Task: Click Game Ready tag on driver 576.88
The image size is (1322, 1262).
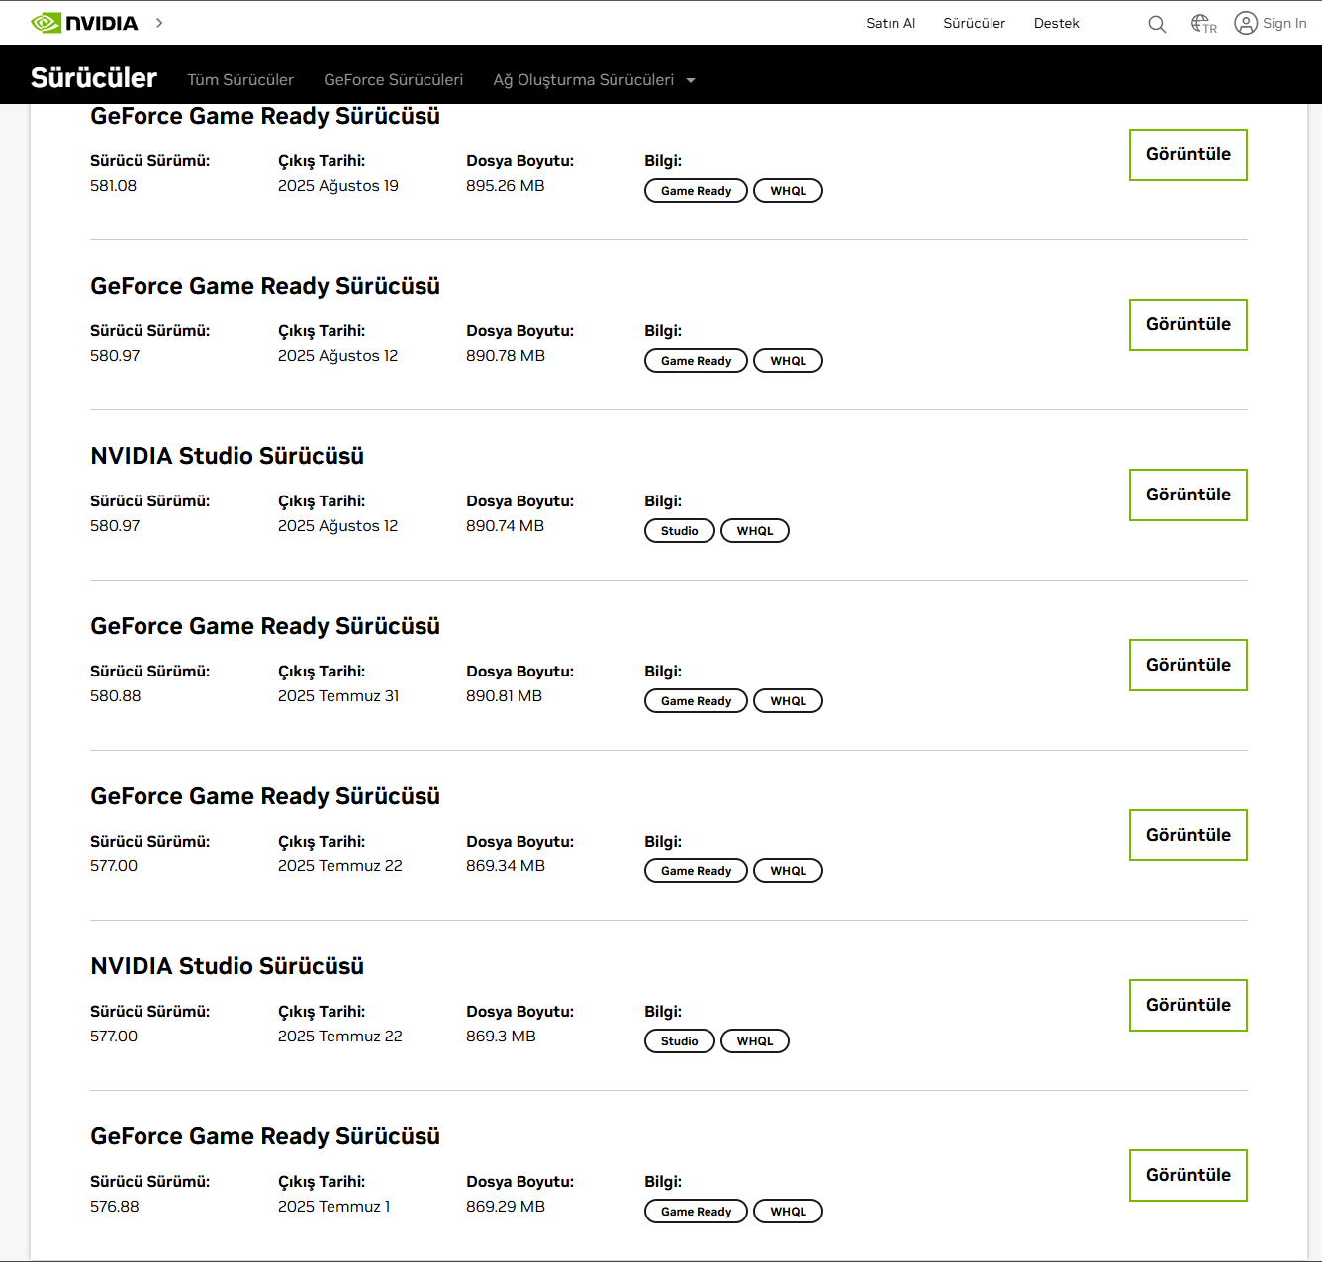Action: click(x=696, y=1212)
